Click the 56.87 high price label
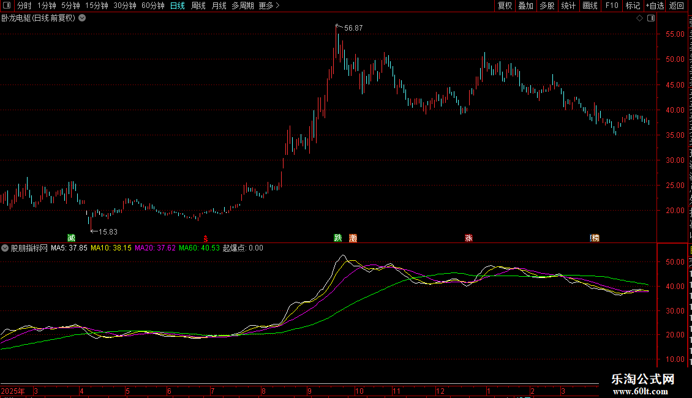The width and height of the screenshot is (692, 398). tap(353, 28)
